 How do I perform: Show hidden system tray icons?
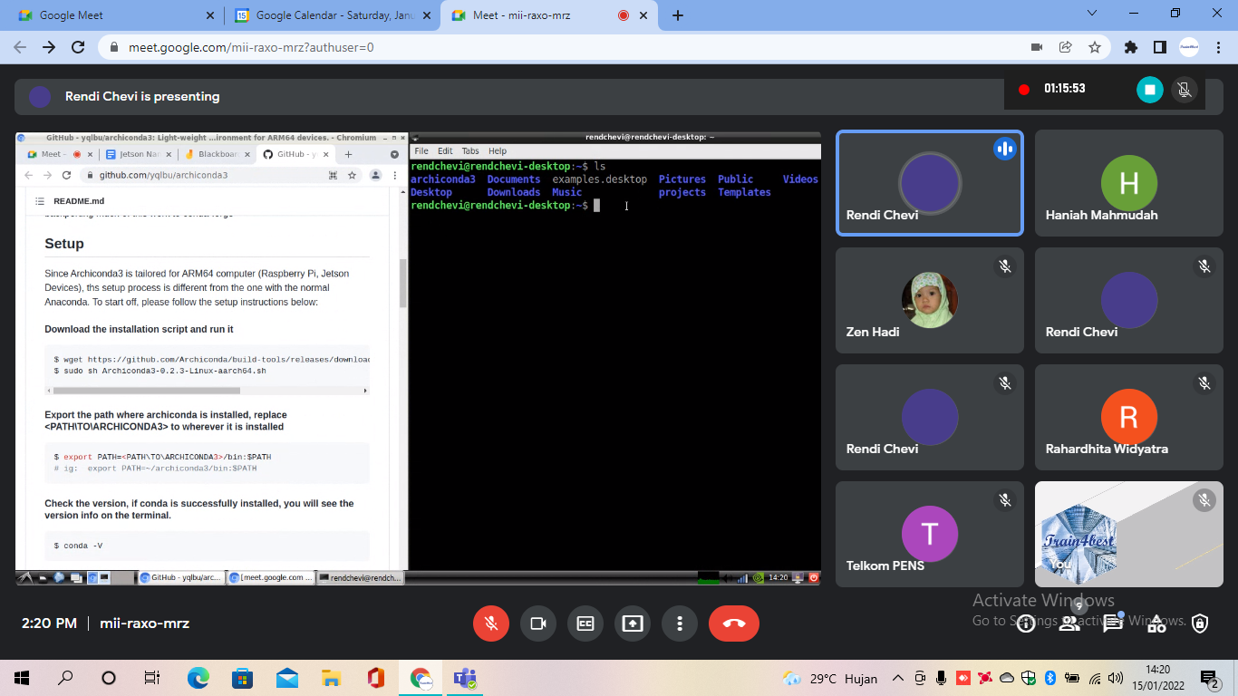898,678
